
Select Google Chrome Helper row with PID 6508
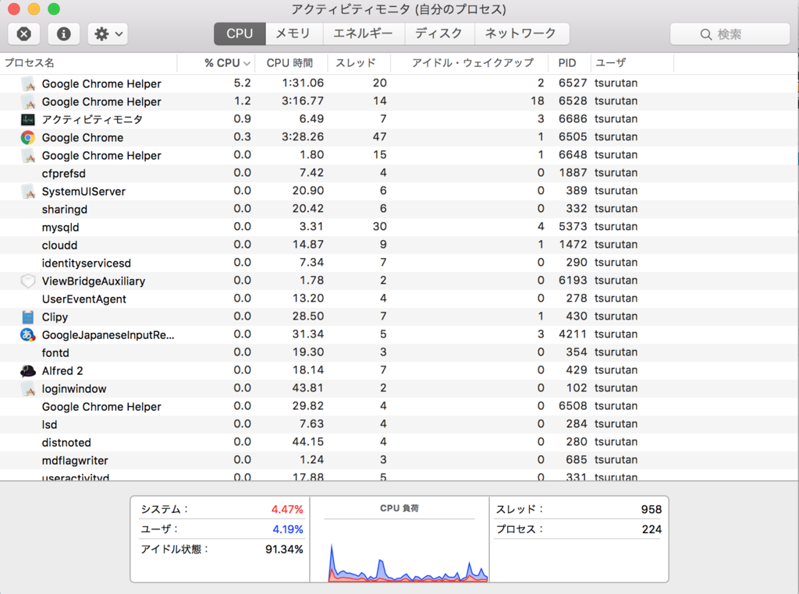point(399,406)
